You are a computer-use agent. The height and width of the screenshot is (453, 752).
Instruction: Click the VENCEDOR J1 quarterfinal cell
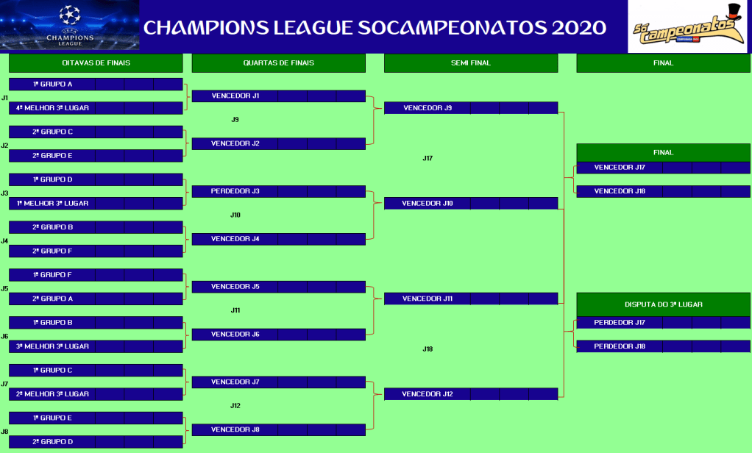(x=235, y=96)
